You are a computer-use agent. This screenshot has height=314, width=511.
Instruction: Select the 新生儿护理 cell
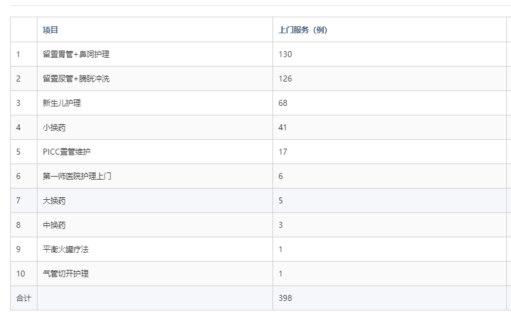pos(62,103)
